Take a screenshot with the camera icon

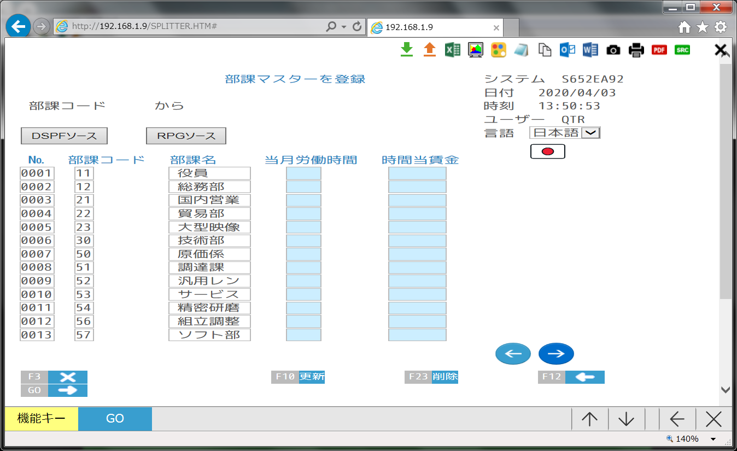(x=613, y=50)
